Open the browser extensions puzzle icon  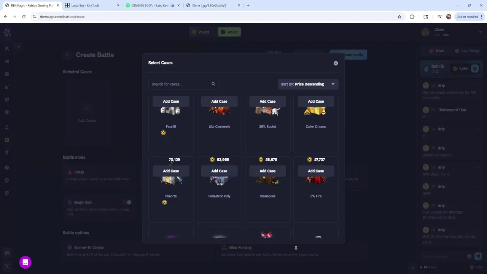pos(412,17)
